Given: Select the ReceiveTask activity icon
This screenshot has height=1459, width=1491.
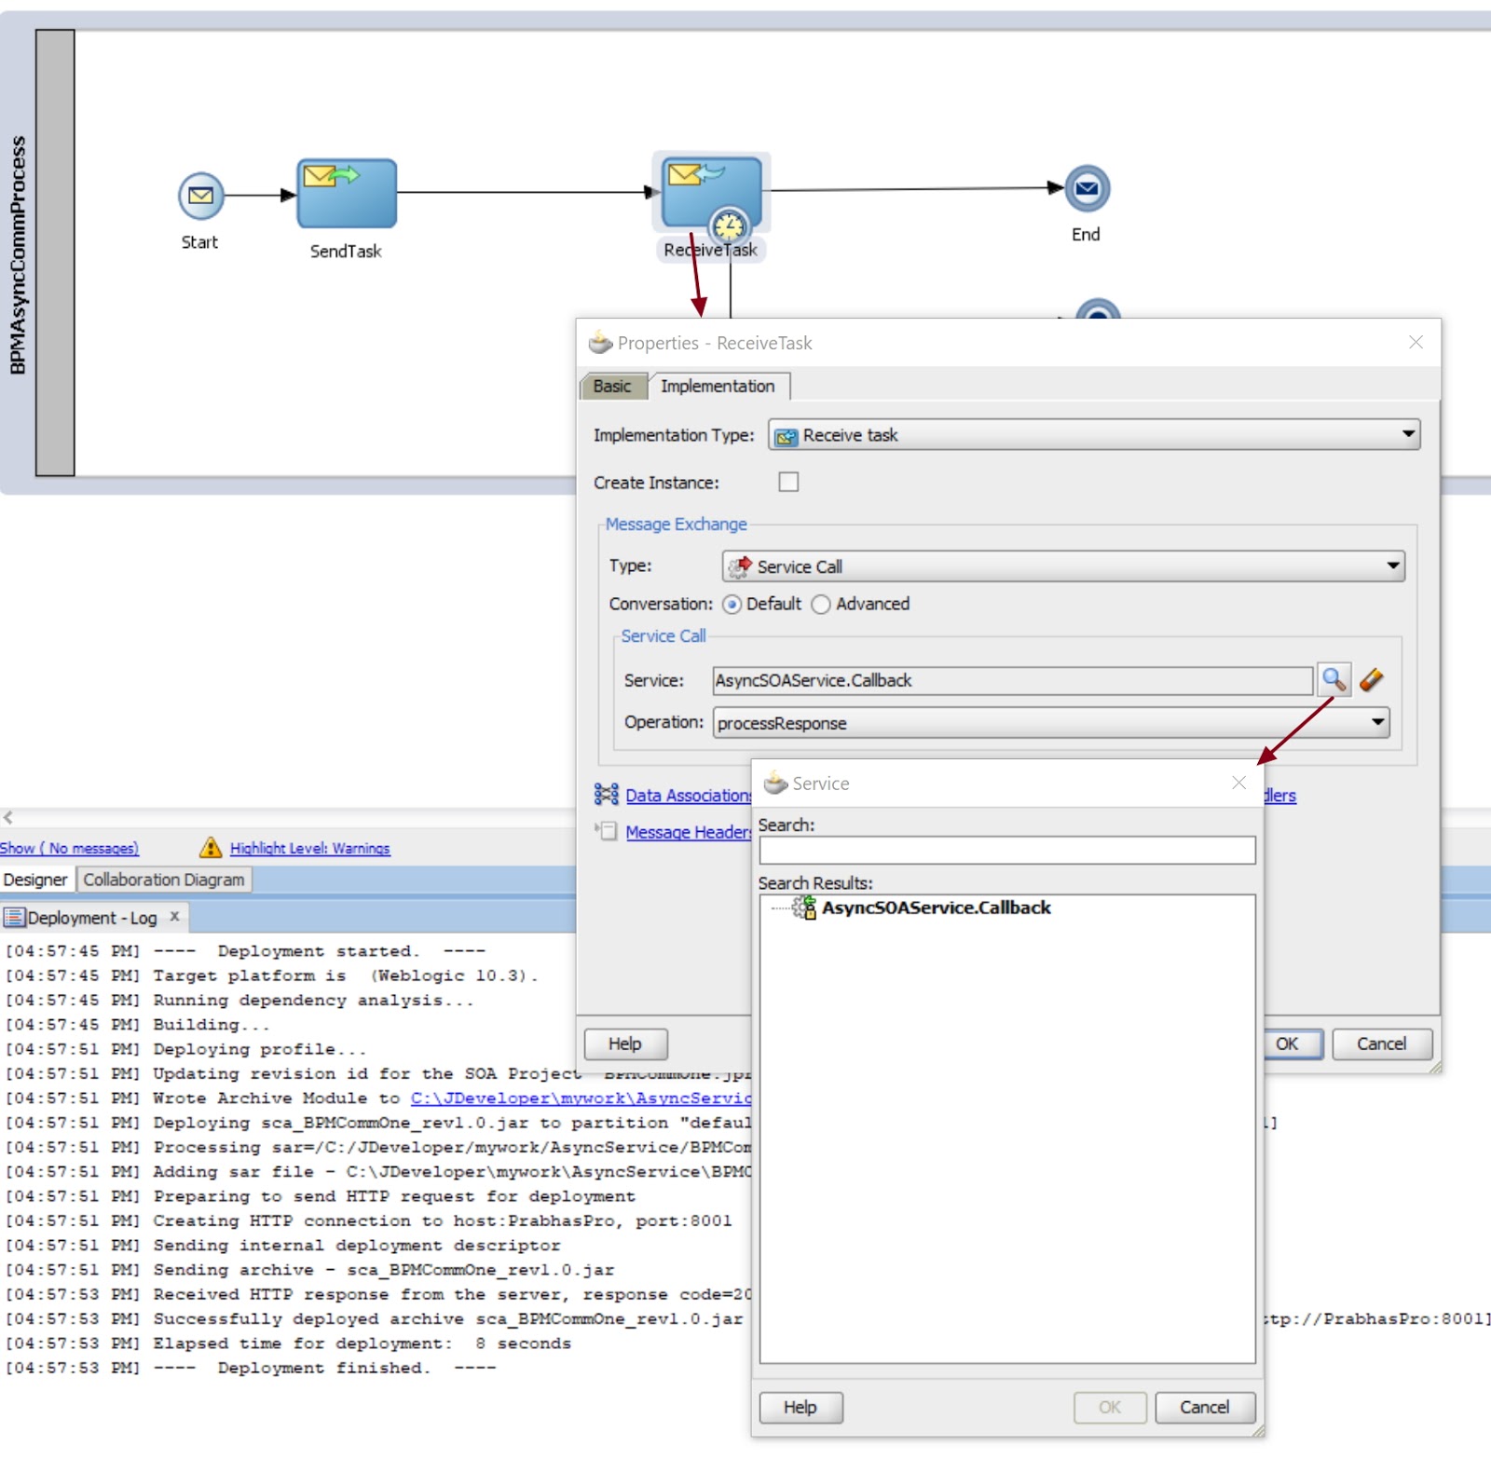Looking at the screenshot, I should 711,192.
